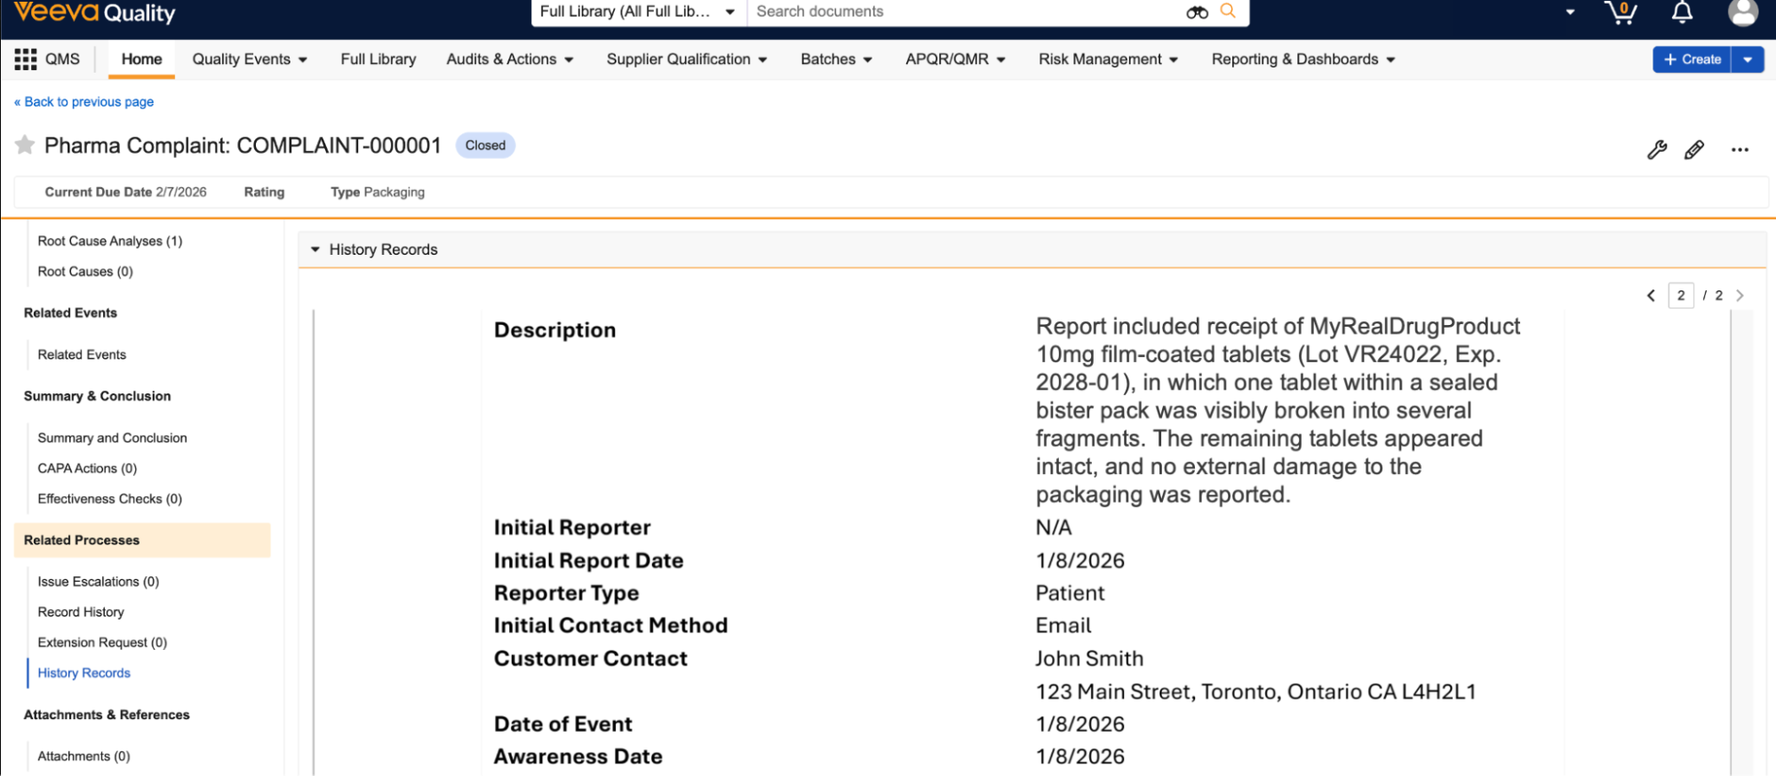This screenshot has width=1776, height=776.
Task: Favorite the complaint with the star
Action: pyautogui.click(x=25, y=145)
